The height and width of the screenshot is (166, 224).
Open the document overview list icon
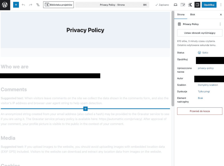[38, 5]
